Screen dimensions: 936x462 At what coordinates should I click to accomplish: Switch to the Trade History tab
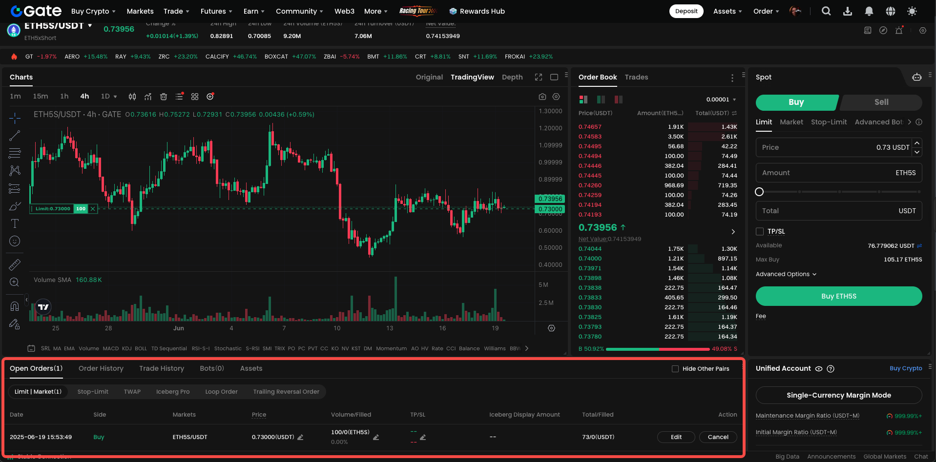pos(161,368)
